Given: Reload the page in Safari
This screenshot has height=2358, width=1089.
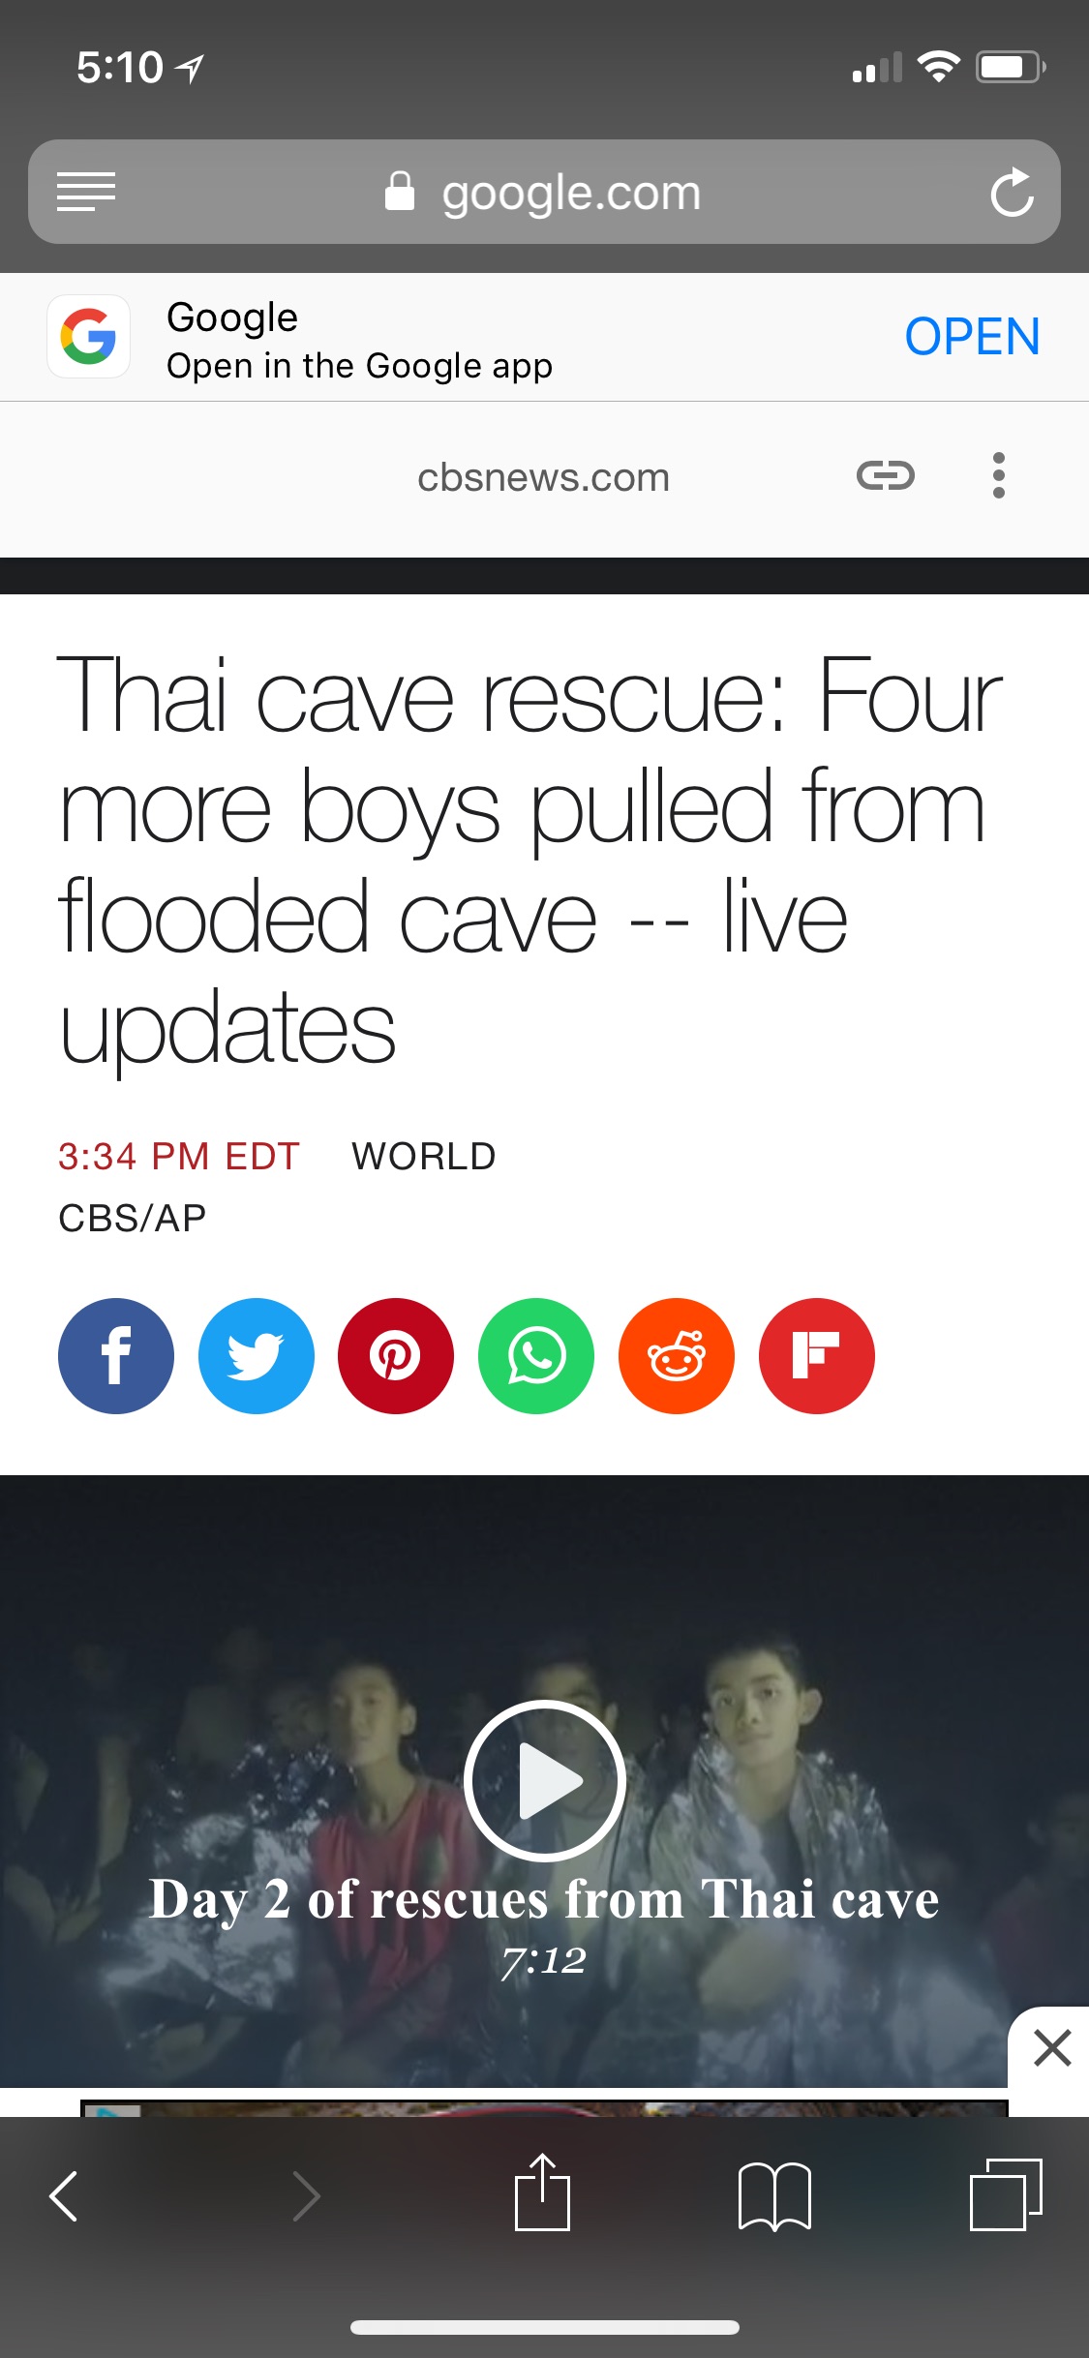Looking at the screenshot, I should click(1013, 192).
